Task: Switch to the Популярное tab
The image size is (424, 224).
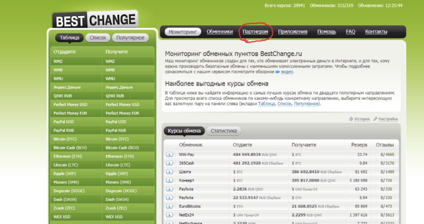Action: click(x=130, y=38)
